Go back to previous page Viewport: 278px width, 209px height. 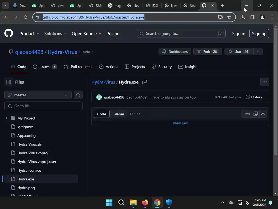(6, 17)
